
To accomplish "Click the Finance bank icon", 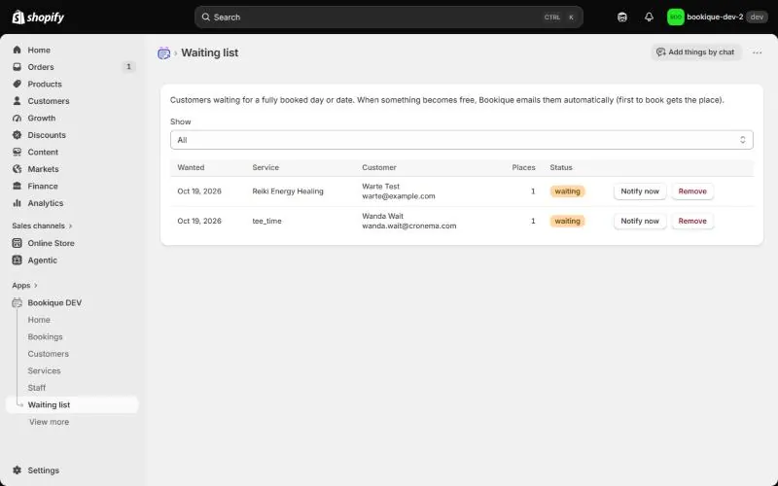I will coord(17,186).
